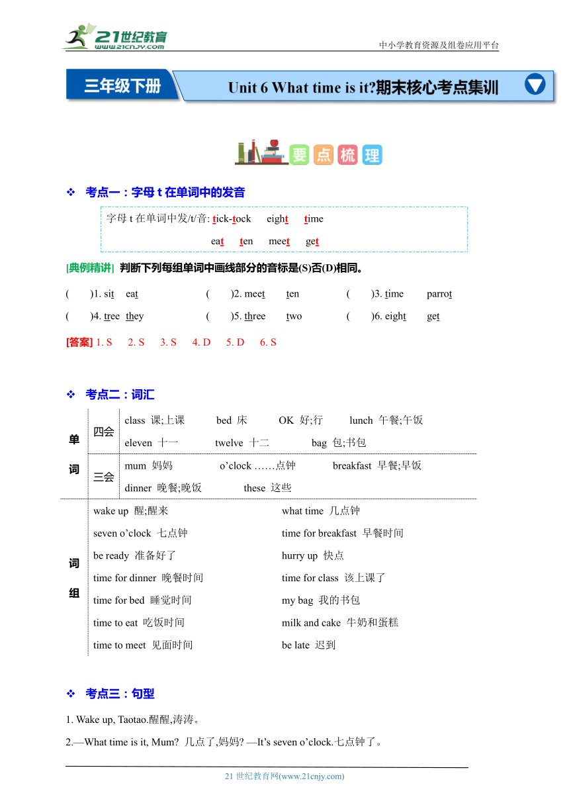Click the 三会 row label

pyautogui.click(x=104, y=477)
